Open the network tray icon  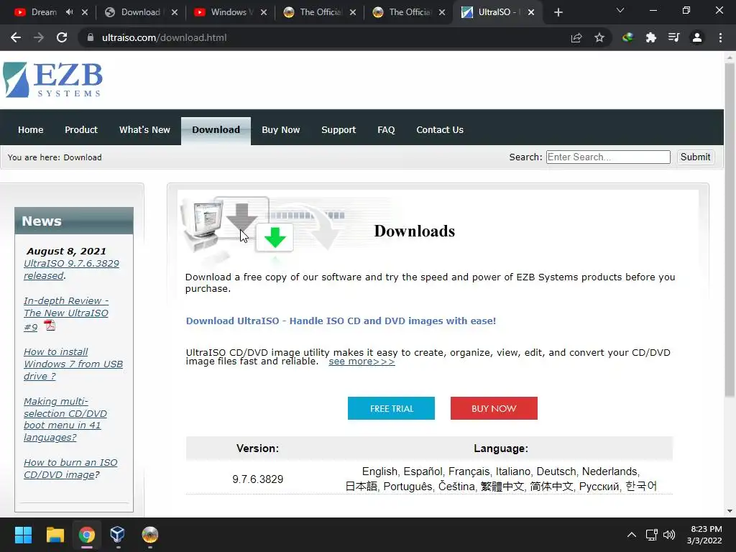click(651, 535)
